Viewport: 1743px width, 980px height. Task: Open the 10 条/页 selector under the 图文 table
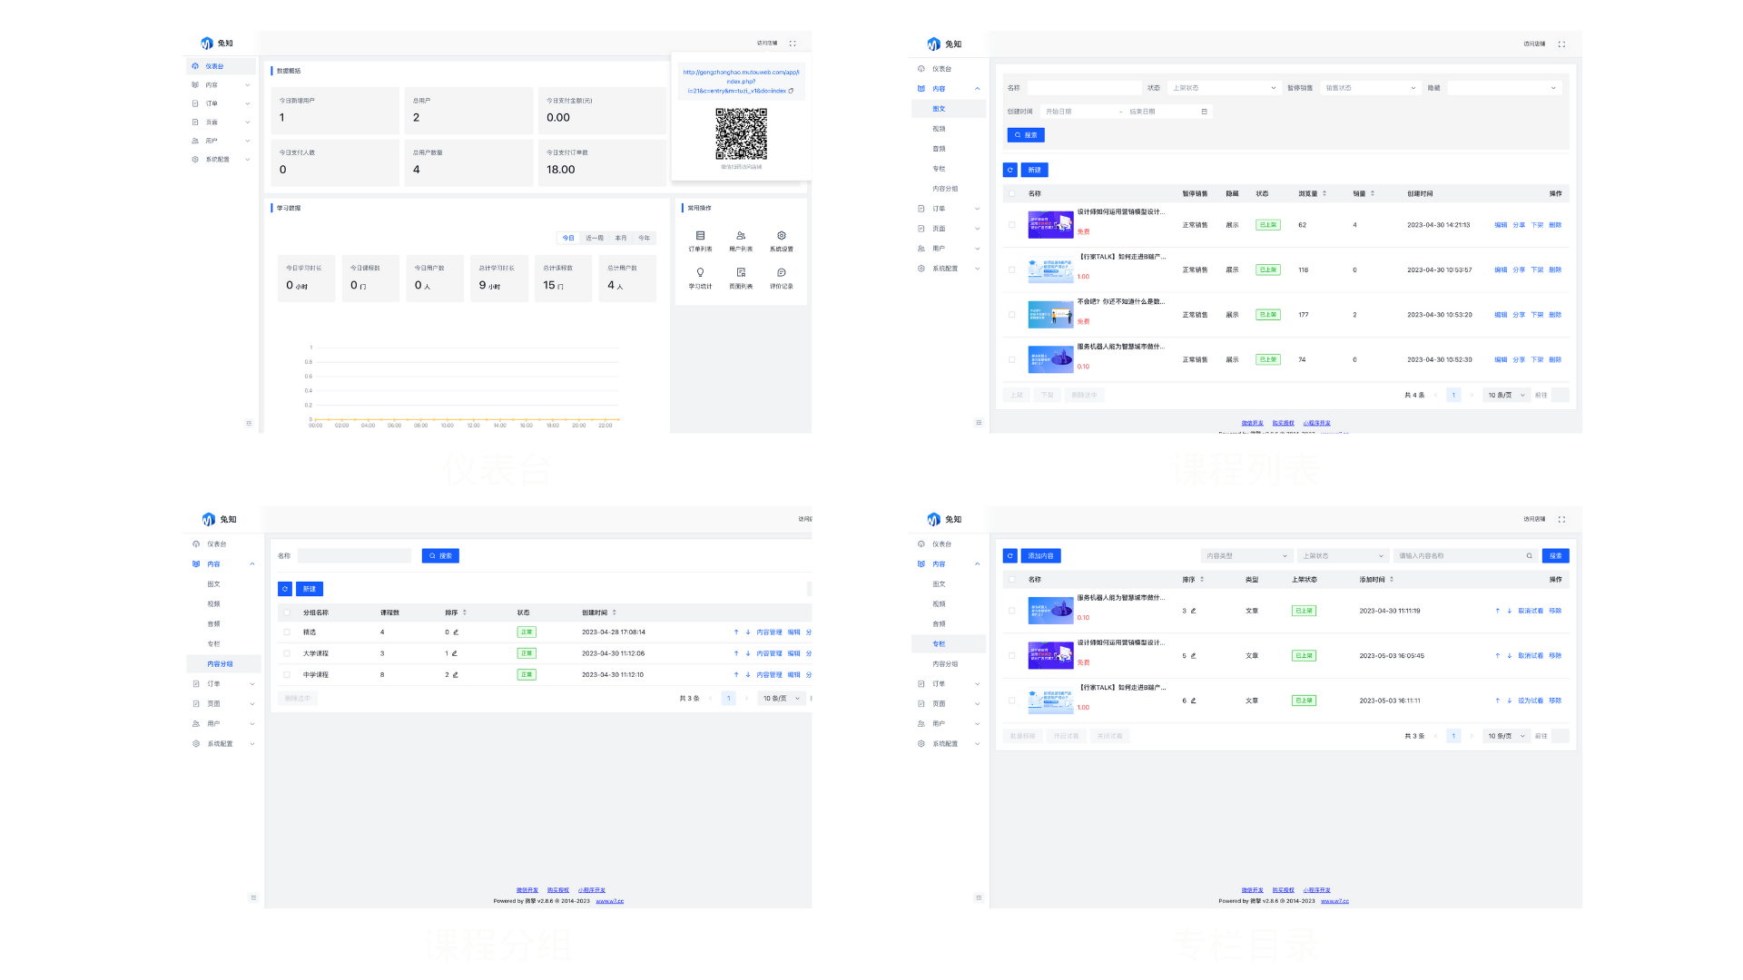click(x=1507, y=396)
